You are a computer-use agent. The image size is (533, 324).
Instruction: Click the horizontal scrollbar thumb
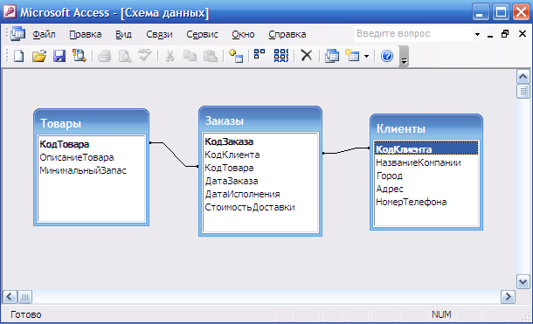click(24, 297)
